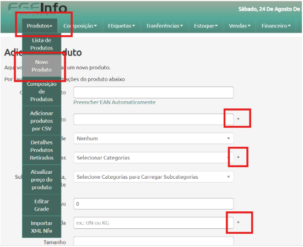Open Adicionar produtos por CSV

[42, 121]
